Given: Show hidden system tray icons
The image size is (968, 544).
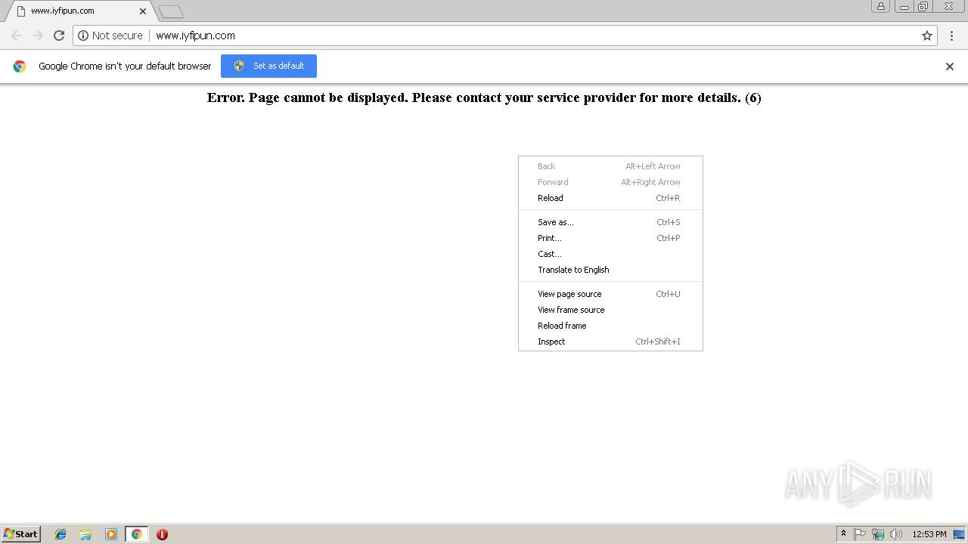Looking at the screenshot, I should (x=843, y=534).
